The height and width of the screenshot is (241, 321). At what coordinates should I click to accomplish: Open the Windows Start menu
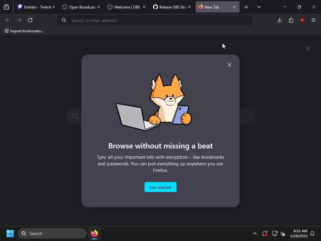coord(10,233)
